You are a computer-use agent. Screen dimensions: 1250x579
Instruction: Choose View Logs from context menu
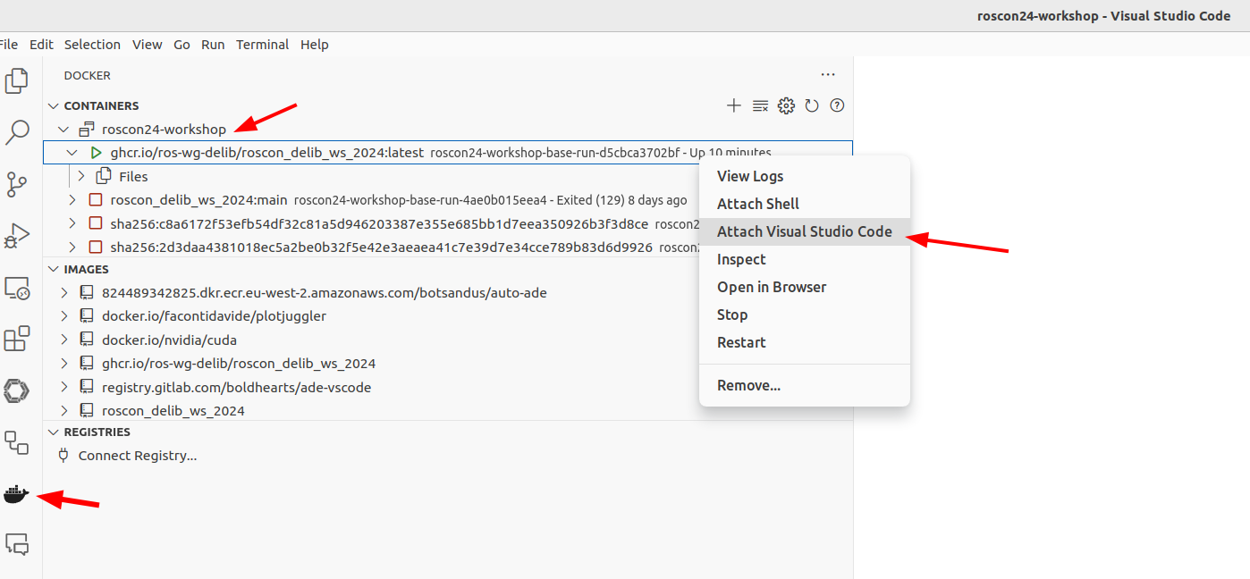805,176
